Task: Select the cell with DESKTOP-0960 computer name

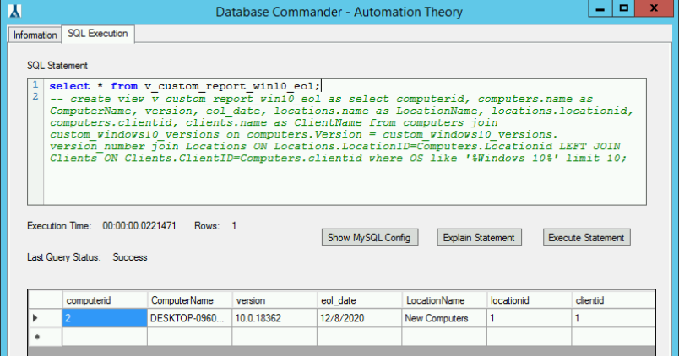Action: (189, 318)
